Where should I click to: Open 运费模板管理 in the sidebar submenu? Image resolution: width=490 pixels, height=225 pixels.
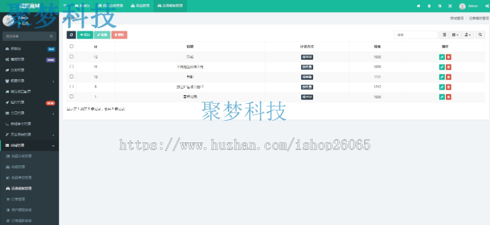[29, 189]
